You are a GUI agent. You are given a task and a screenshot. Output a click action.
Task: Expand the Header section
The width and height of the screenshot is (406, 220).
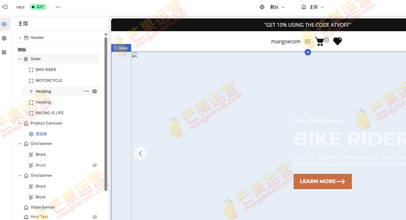tap(20, 38)
